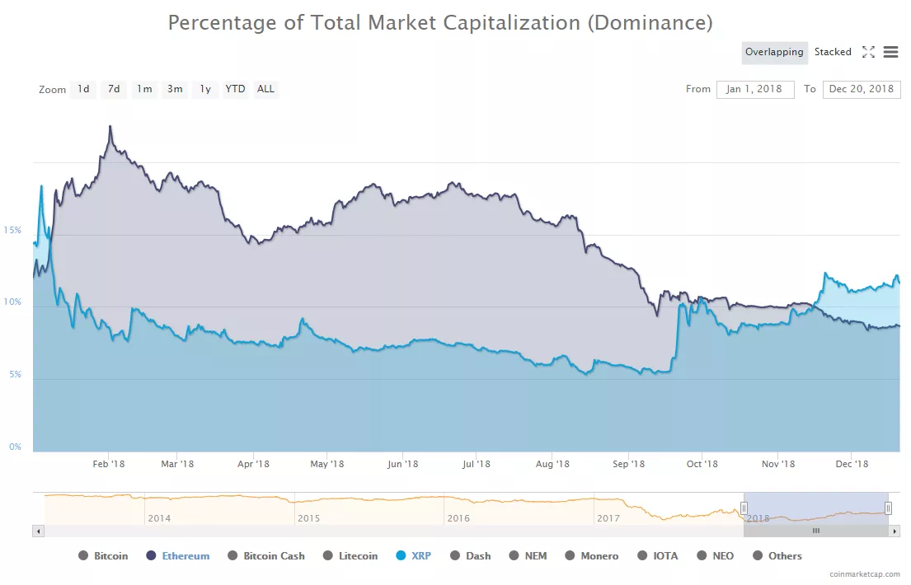Viewport: 911px width, 585px height.
Task: Click the navigator left range handle
Action: tap(744, 508)
